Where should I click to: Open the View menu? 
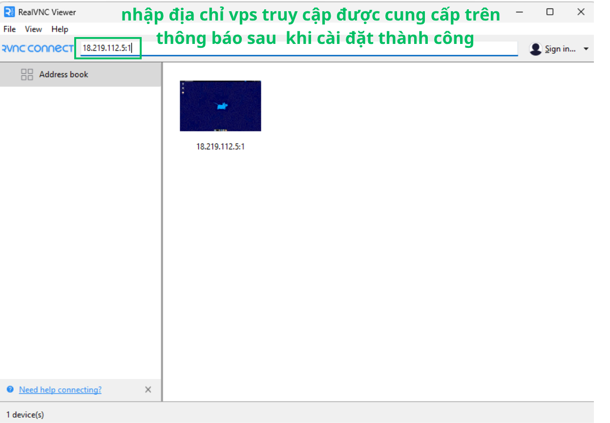(33, 29)
